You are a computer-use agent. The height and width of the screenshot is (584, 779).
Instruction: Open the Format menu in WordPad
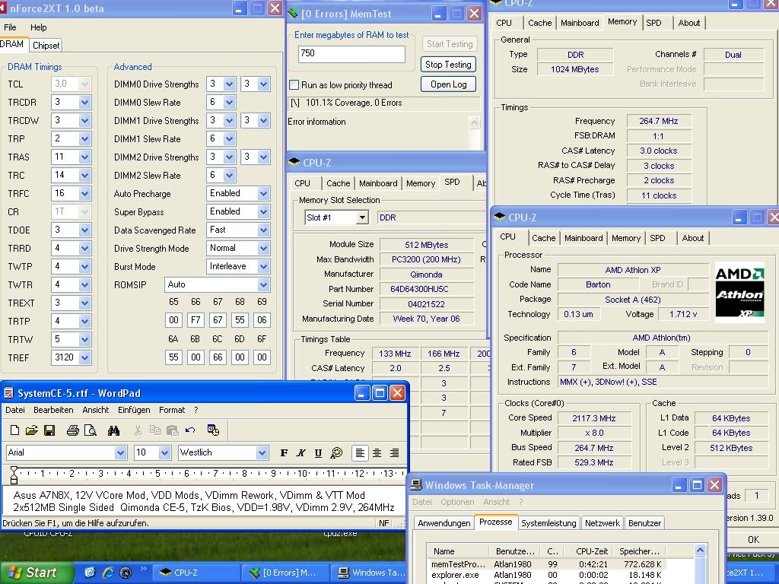tap(172, 410)
